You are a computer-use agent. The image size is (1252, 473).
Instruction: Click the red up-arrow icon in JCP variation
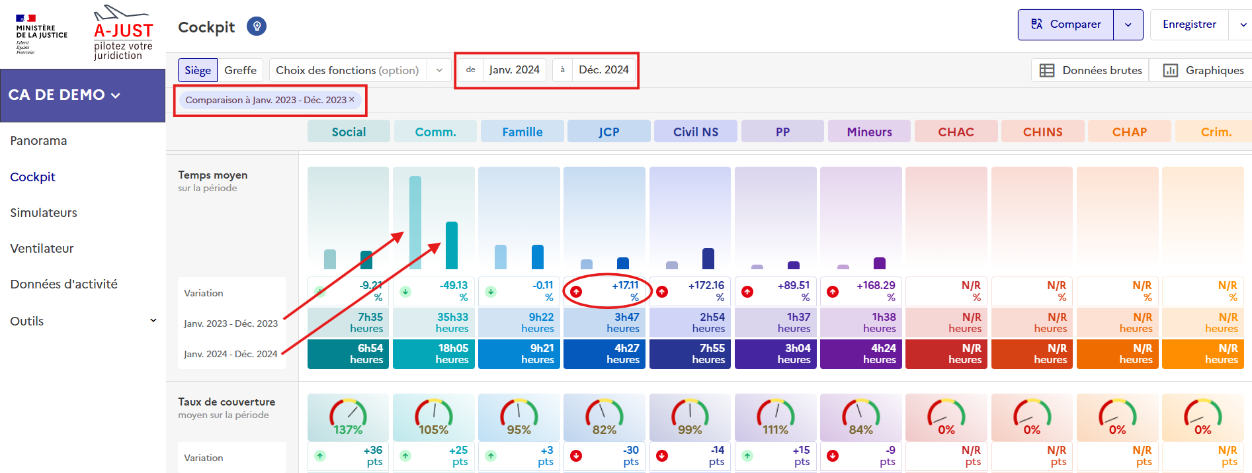[x=576, y=292]
